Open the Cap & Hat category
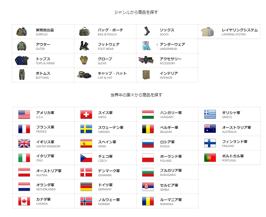Screen dimensions: 266x217 coord(112,75)
